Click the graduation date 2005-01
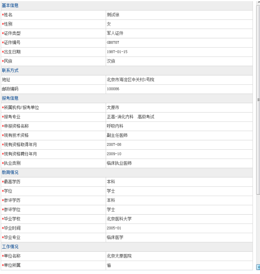260x274 pixels. [114, 228]
